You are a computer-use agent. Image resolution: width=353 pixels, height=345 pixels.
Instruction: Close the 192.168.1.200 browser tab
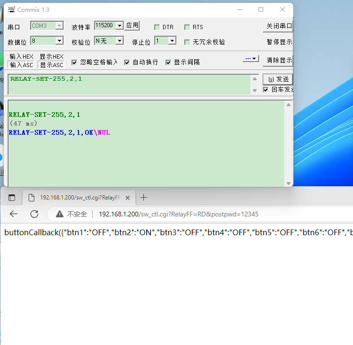[x=128, y=198]
